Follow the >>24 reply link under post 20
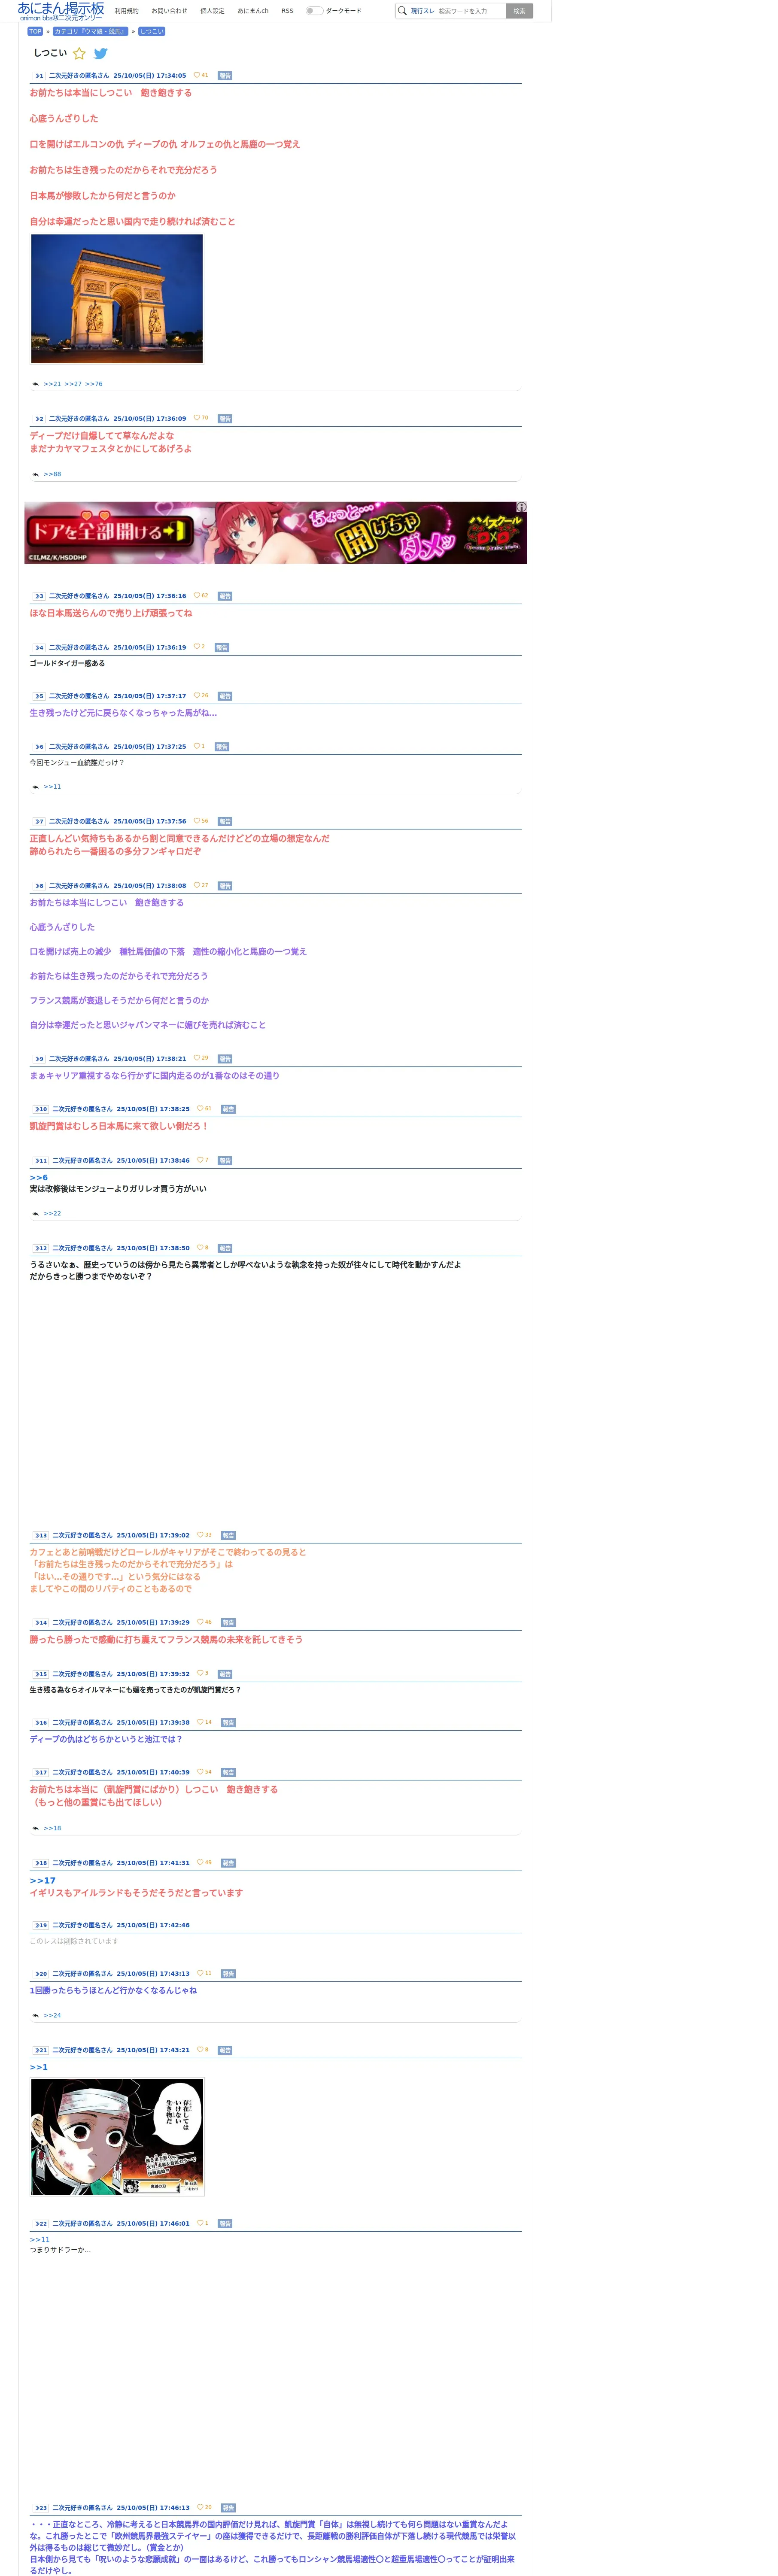778x2576 pixels. pos(52,2015)
